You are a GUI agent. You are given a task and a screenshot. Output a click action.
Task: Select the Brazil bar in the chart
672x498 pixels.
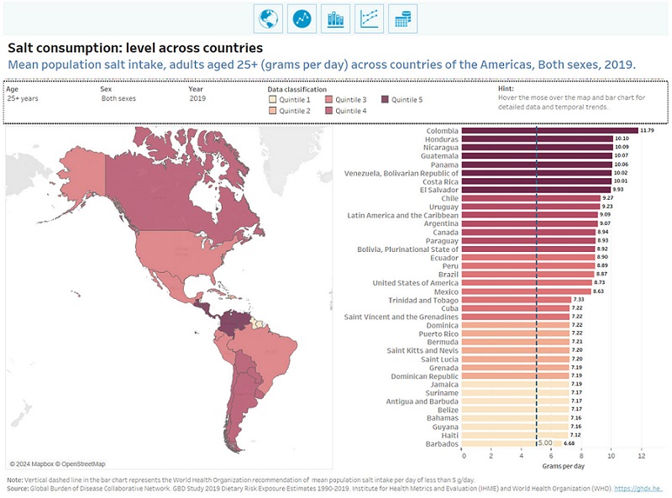[528, 275]
